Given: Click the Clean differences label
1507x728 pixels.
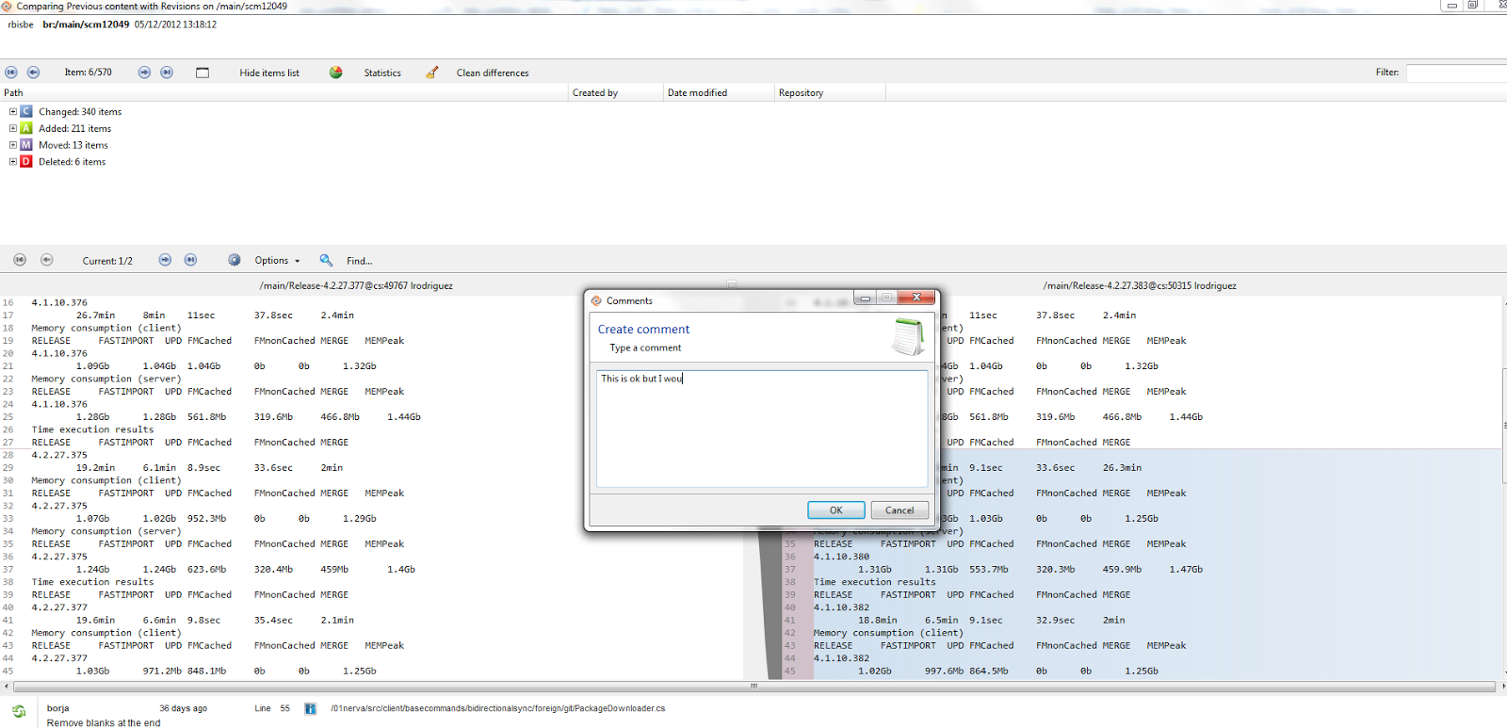Looking at the screenshot, I should [493, 73].
